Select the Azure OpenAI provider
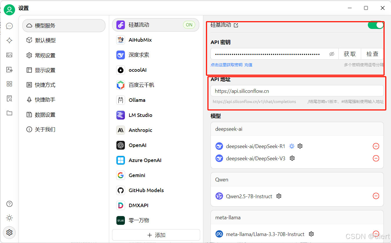 [156, 160]
